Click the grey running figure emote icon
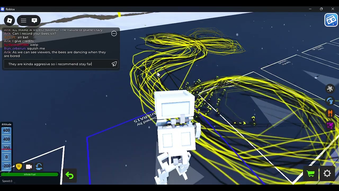The width and height of the screenshot is (339, 191). pos(330,89)
